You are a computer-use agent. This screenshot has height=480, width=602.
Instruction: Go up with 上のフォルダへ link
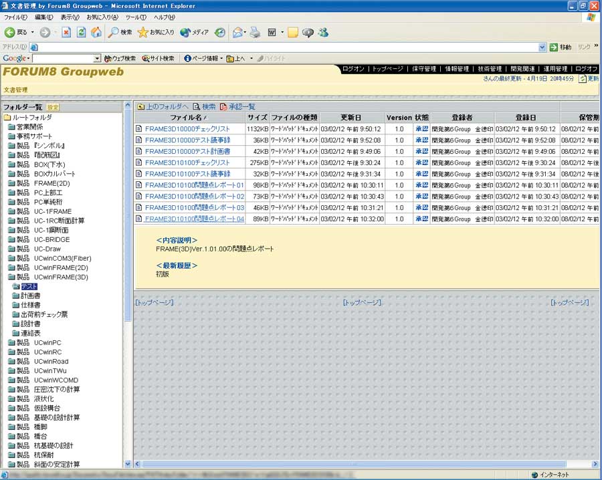click(x=163, y=106)
